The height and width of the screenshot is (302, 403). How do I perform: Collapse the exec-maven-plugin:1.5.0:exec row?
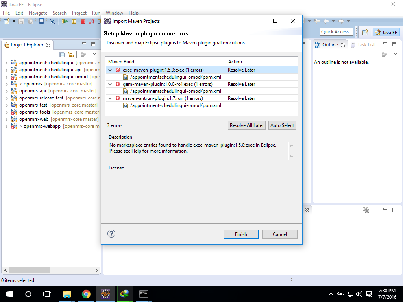[110, 70]
